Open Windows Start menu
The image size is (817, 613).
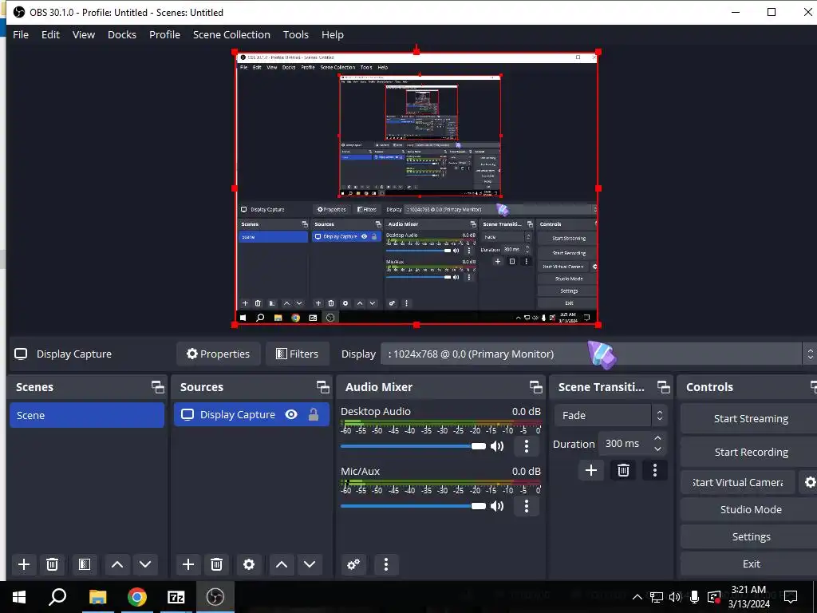click(x=19, y=597)
